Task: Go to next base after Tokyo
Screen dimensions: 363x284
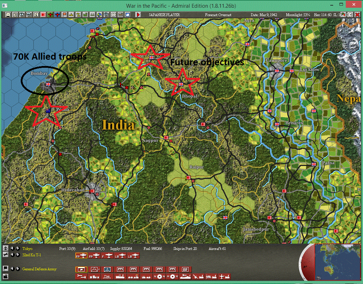Action: [18, 249]
